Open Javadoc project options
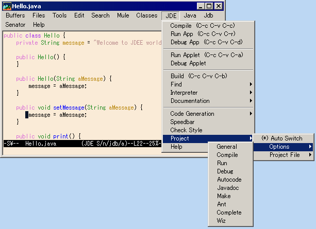Screen dimensions: 316x229 click(230, 188)
